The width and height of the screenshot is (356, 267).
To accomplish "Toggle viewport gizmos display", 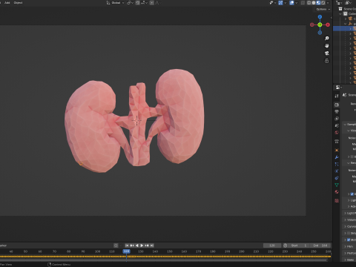I will click(280, 3).
